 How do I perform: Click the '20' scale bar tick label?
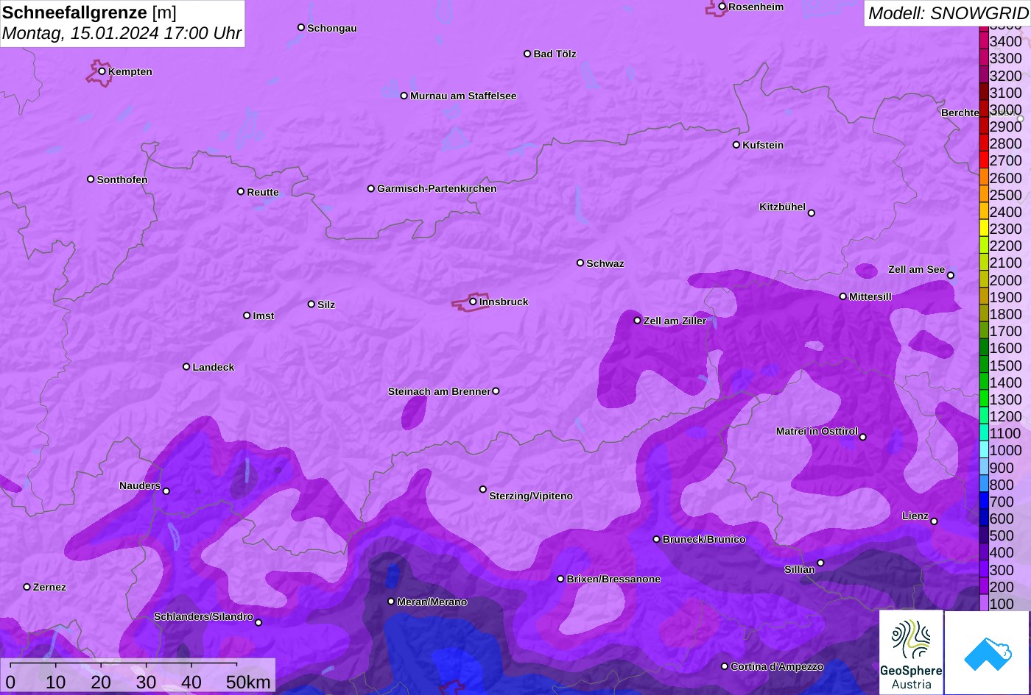pos(101,682)
